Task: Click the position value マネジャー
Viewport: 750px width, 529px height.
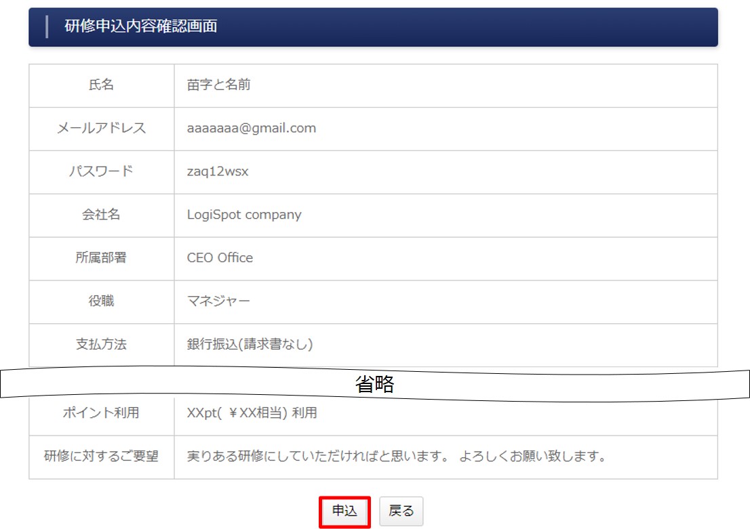Action: (x=218, y=301)
